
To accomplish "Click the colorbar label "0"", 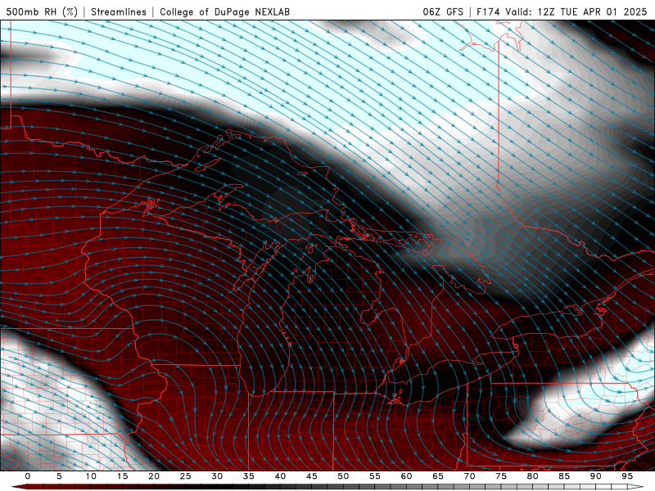I will pos(28,476).
